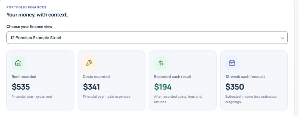Click Financial year · paid expenses caption
The image size is (299, 116).
tap(106, 96)
